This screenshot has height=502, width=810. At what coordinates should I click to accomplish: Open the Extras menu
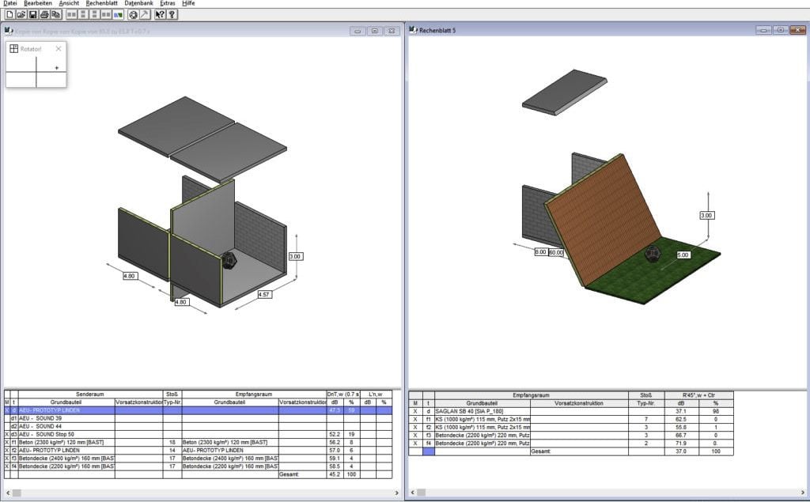pos(168,3)
